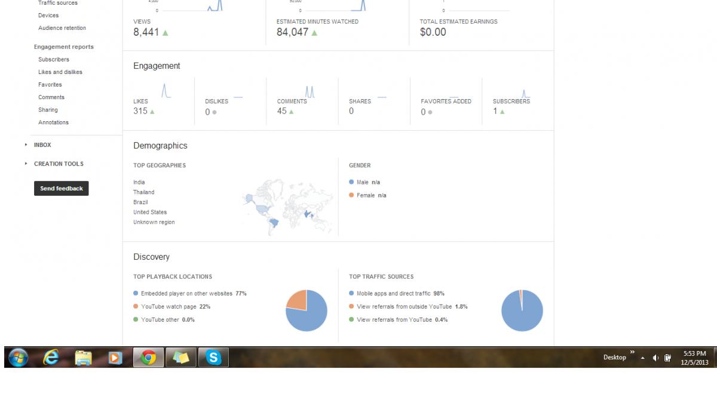Click the comments sparkline chart

(310, 91)
